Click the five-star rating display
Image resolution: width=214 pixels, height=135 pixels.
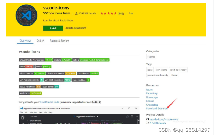point(109,13)
